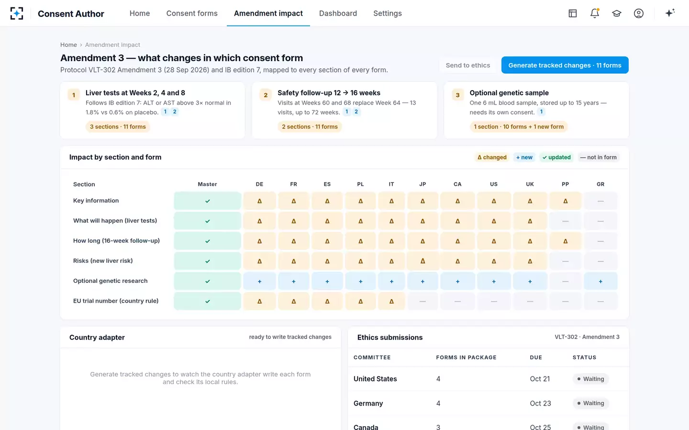Click the UK column header
Viewport: 689px width, 430px height.
(530, 184)
